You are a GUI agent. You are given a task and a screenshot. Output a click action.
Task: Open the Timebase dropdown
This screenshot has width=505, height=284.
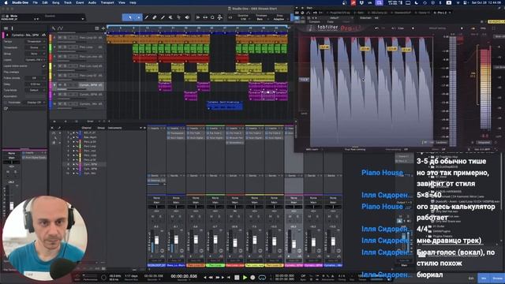[x=260, y=19]
